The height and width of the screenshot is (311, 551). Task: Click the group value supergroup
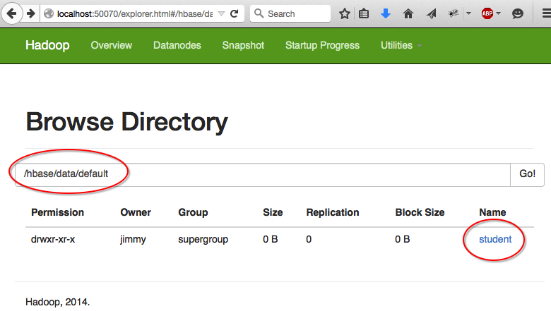pyautogui.click(x=203, y=240)
